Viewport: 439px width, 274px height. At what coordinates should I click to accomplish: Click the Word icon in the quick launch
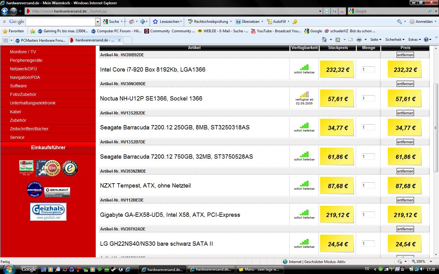(72, 269)
